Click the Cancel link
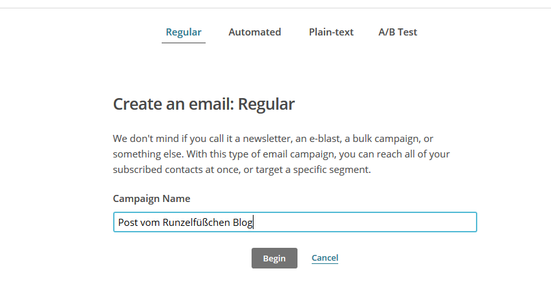551x293 pixels. (x=325, y=258)
